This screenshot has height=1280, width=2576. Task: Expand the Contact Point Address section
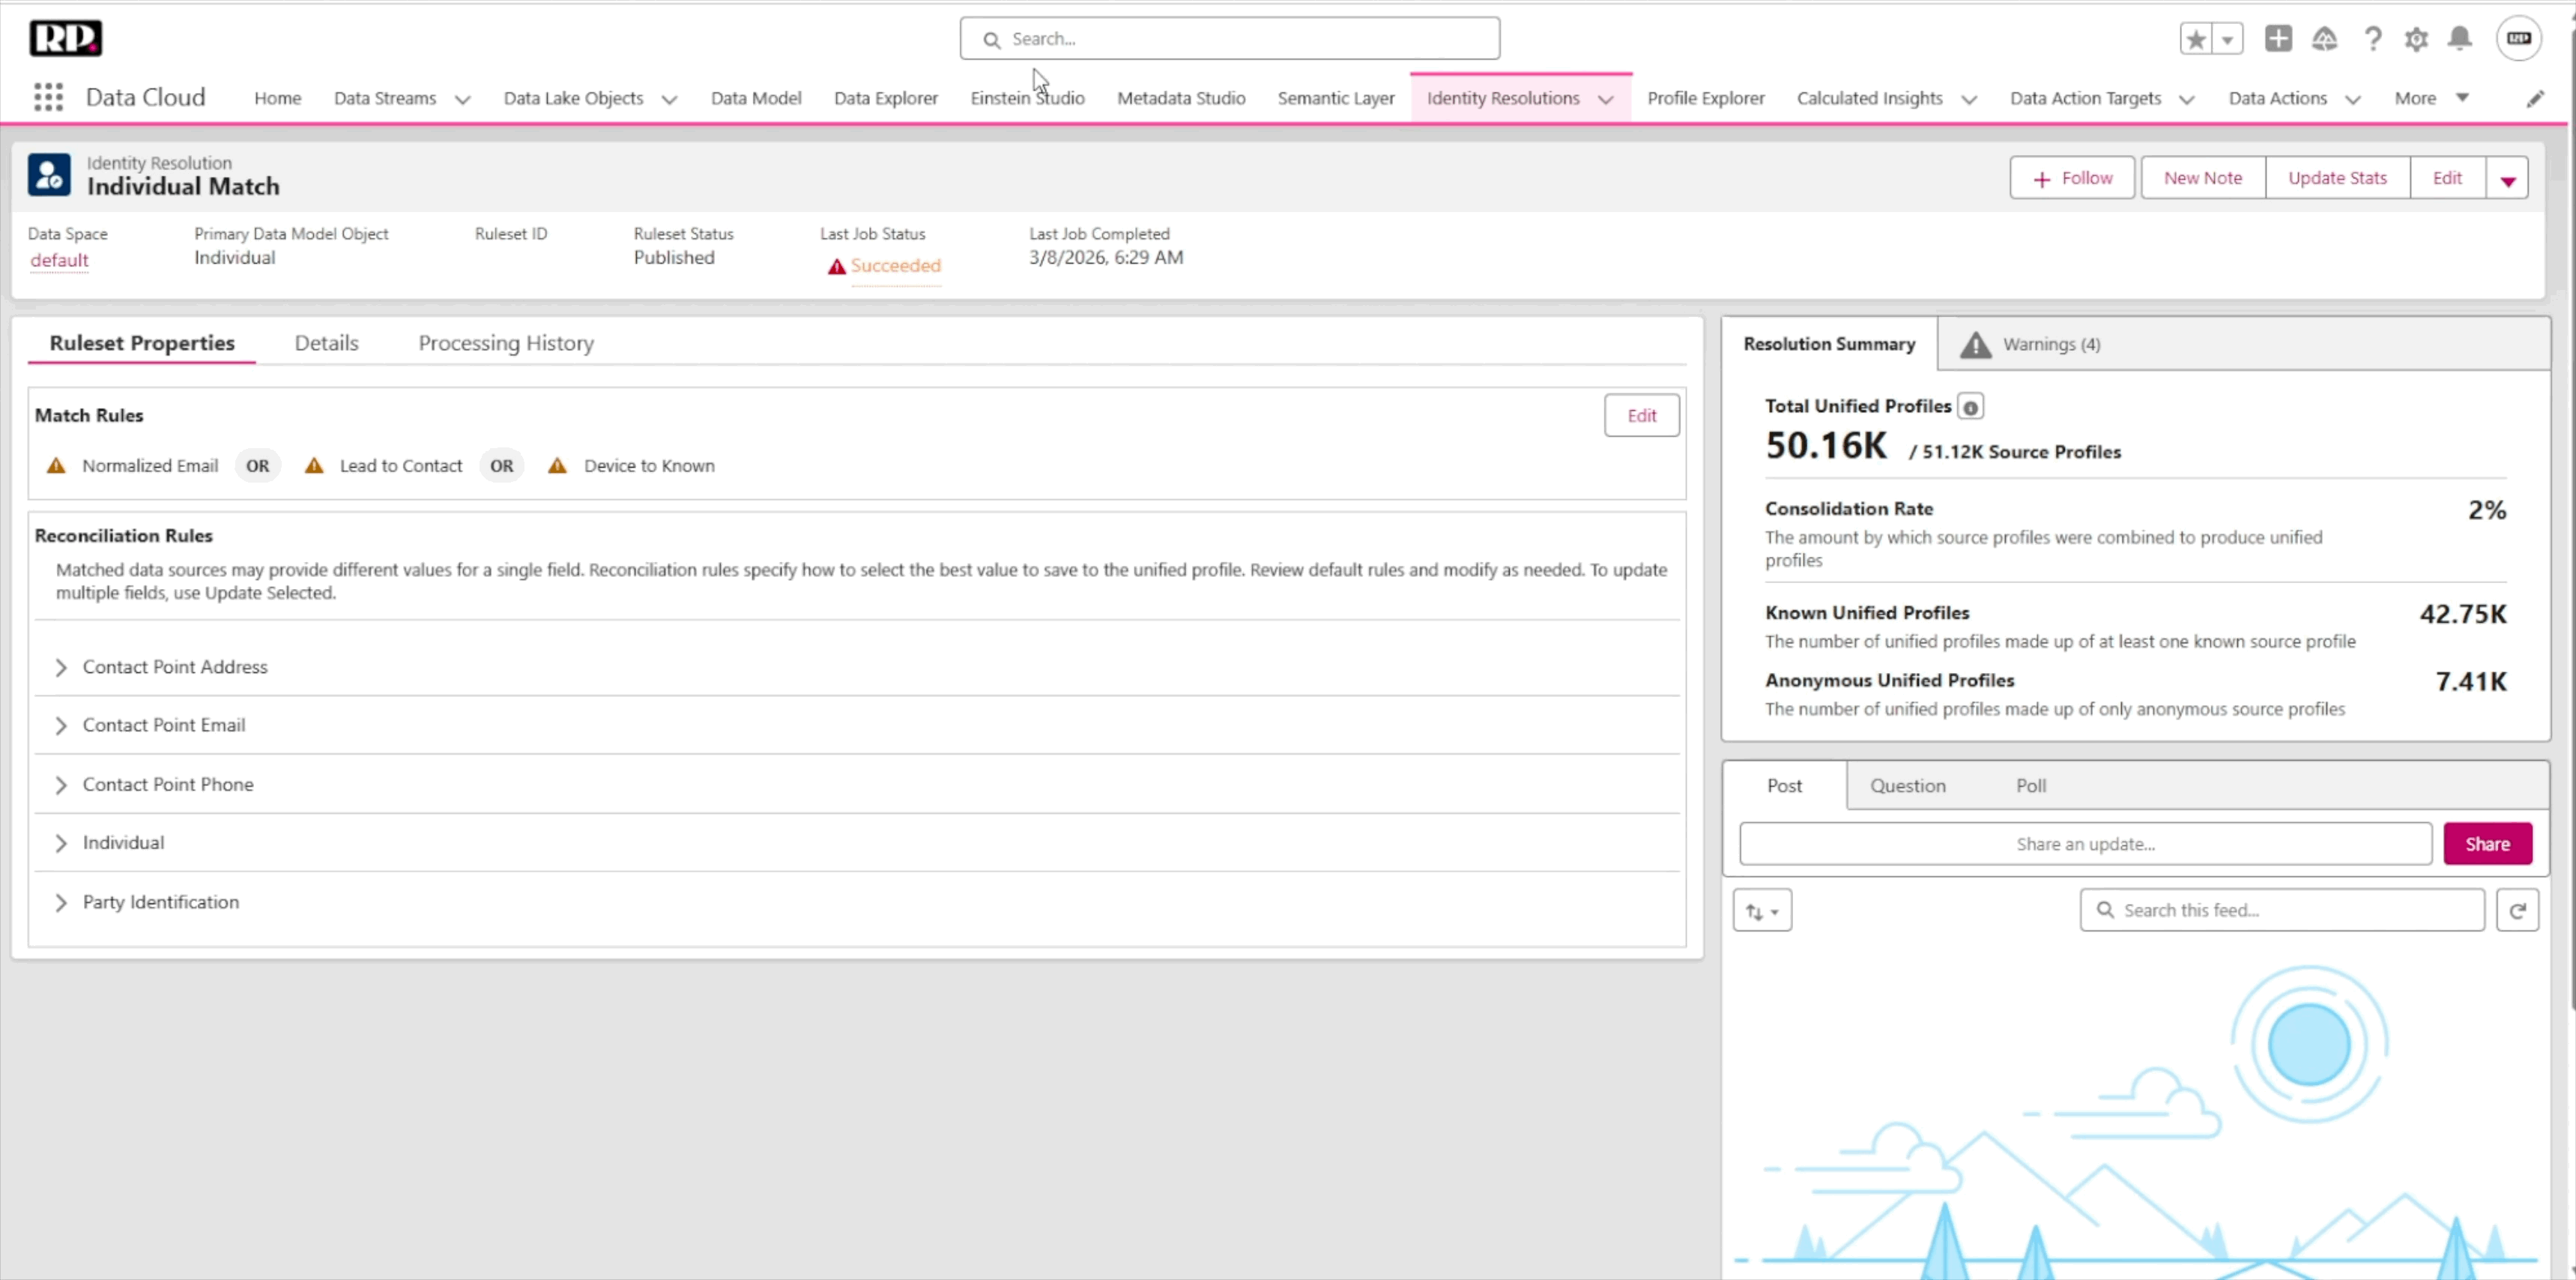pos(61,667)
